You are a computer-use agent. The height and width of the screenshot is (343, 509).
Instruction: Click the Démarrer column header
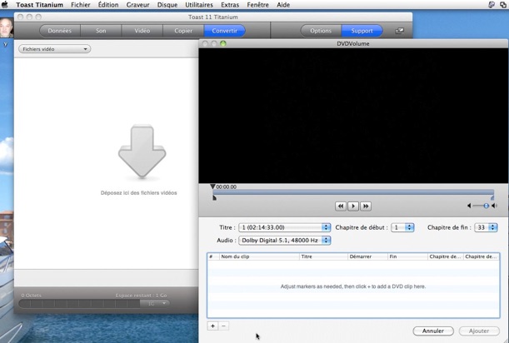367,256
